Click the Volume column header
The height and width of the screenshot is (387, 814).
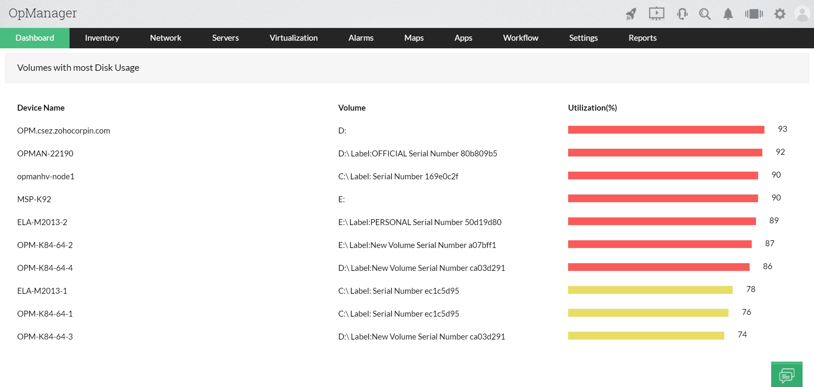[352, 108]
